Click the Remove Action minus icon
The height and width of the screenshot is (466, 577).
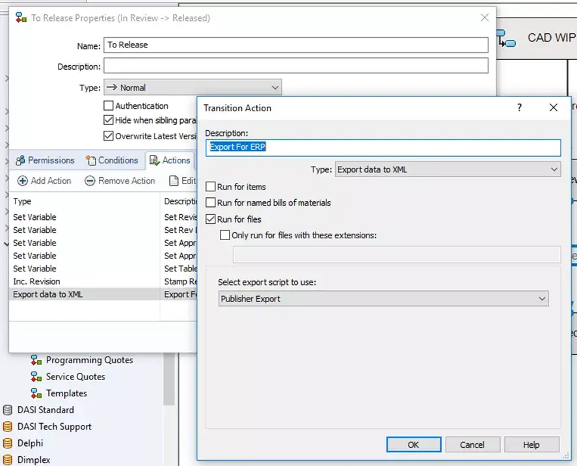90,181
